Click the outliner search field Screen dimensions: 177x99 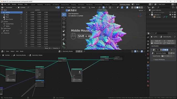pyautogui.click(x=163, y=7)
